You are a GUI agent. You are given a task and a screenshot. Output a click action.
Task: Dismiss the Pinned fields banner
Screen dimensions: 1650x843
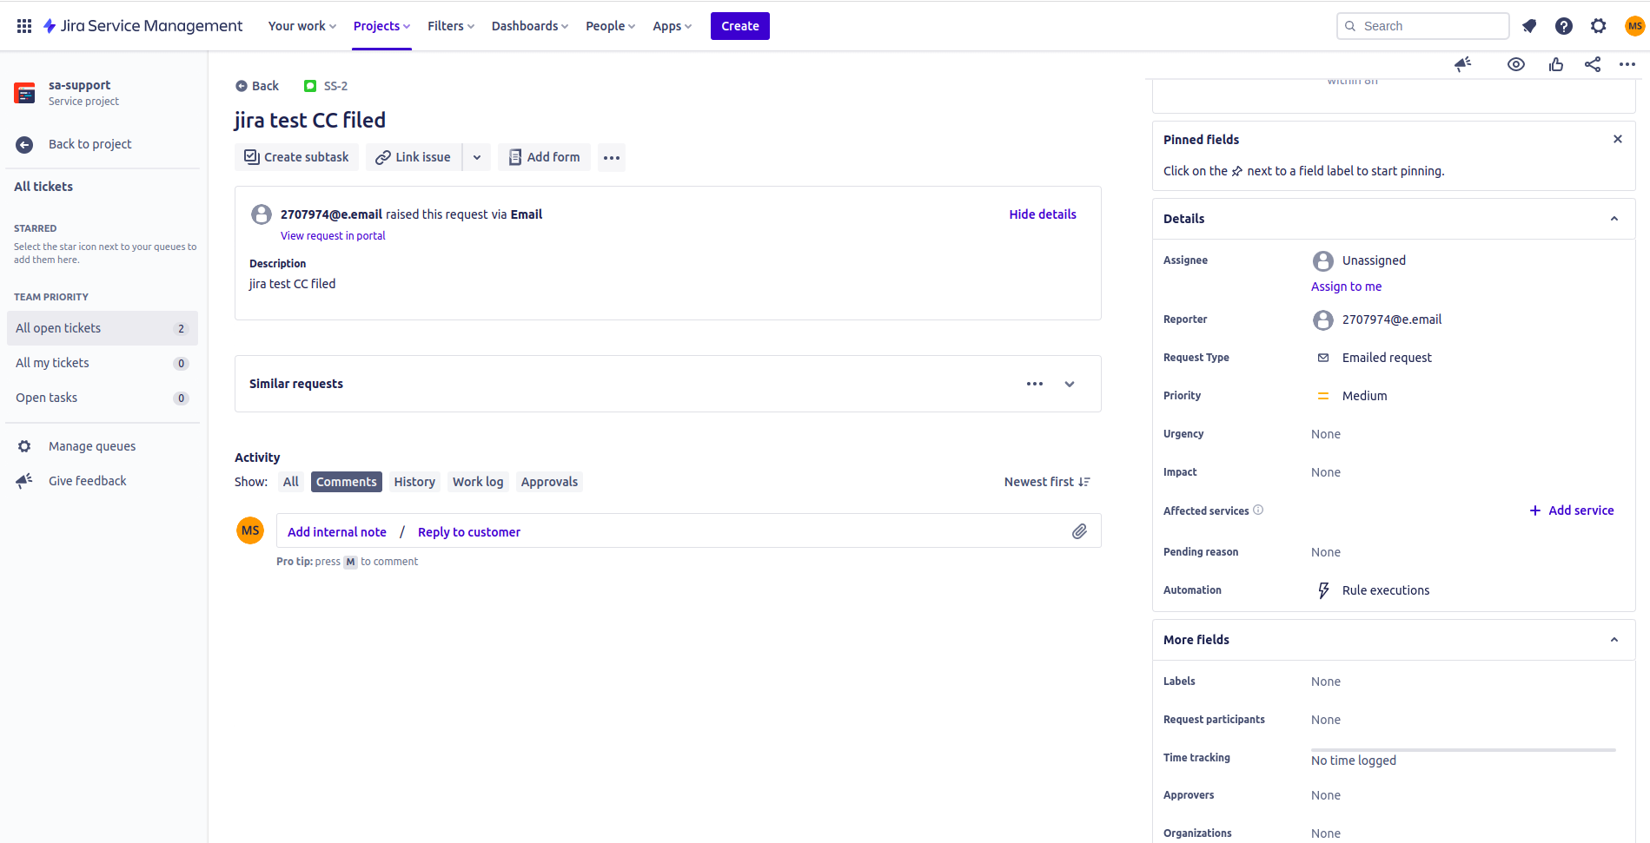coord(1617,138)
